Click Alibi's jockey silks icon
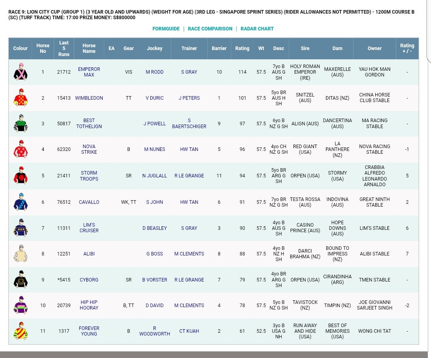 pos(20,253)
